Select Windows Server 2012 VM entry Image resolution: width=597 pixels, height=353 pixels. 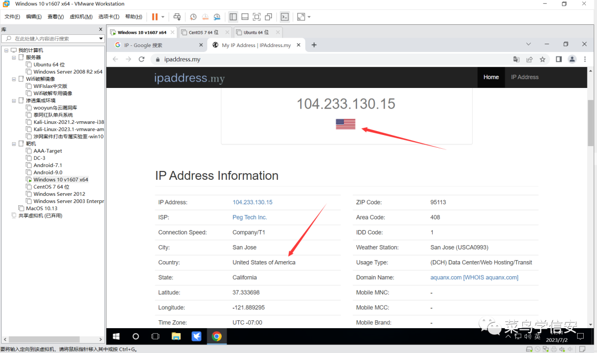click(59, 194)
